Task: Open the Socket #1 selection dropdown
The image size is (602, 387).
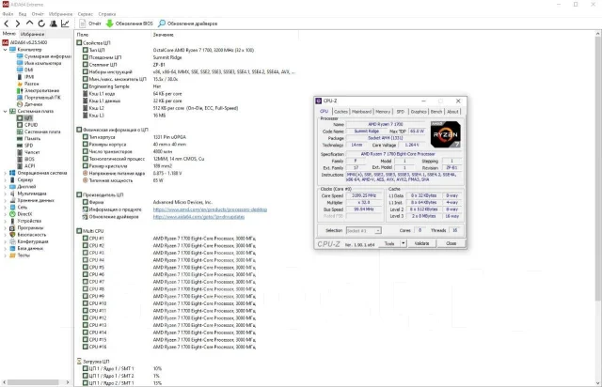Action: pyautogui.click(x=364, y=230)
